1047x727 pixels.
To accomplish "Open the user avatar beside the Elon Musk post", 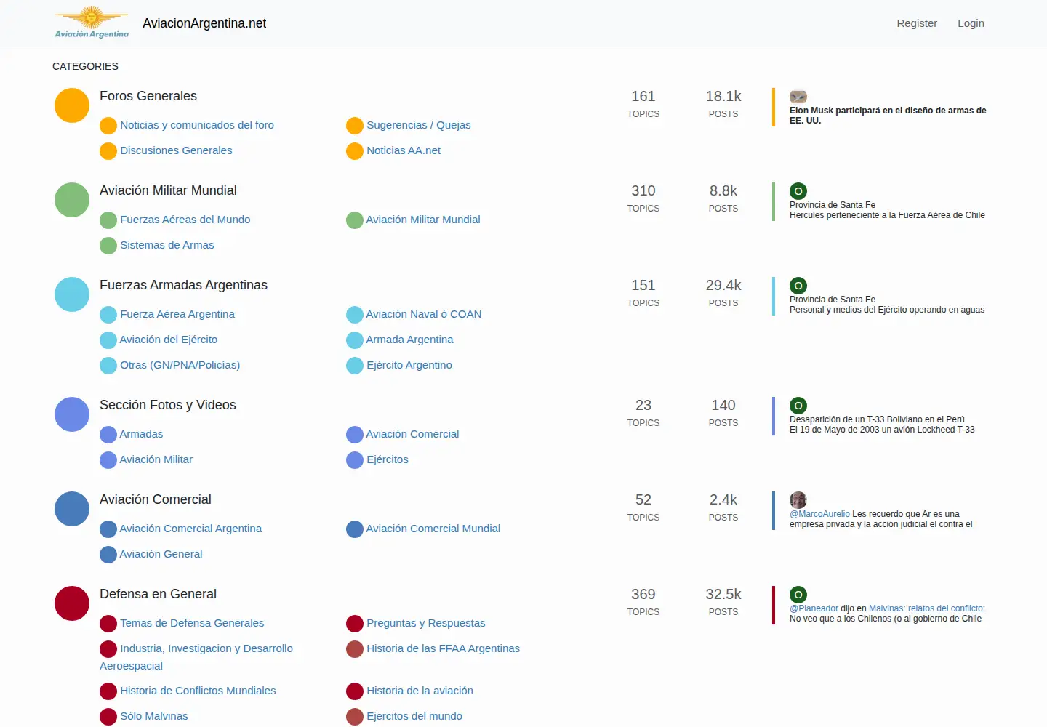I will (798, 97).
